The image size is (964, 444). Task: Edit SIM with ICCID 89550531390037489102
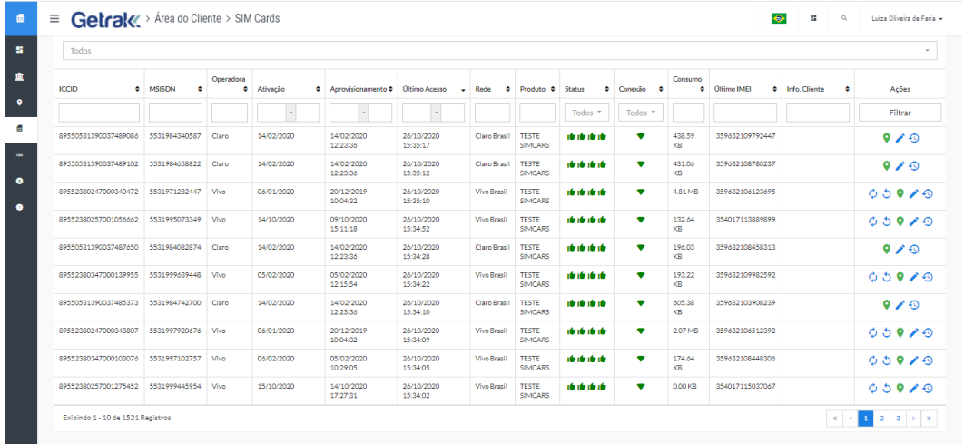click(x=900, y=165)
